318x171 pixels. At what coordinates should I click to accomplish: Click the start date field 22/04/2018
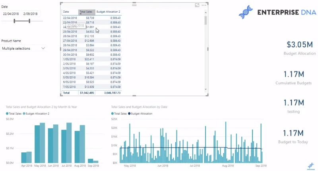11,14
